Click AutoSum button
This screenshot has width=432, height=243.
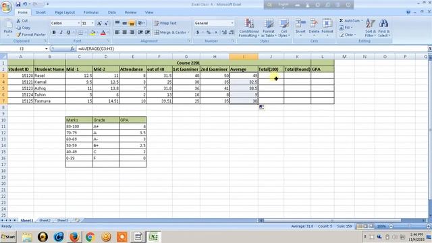[x=350, y=21]
